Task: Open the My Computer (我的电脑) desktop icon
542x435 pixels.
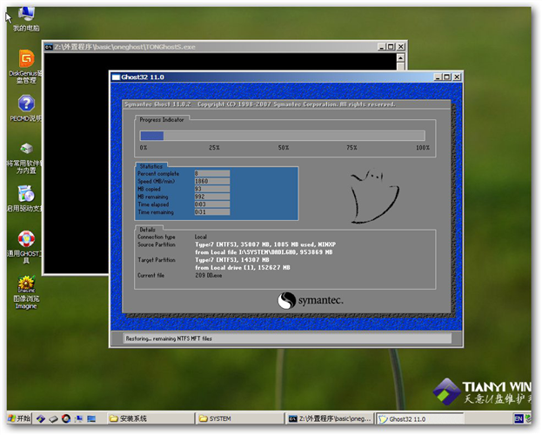Action: [x=25, y=14]
